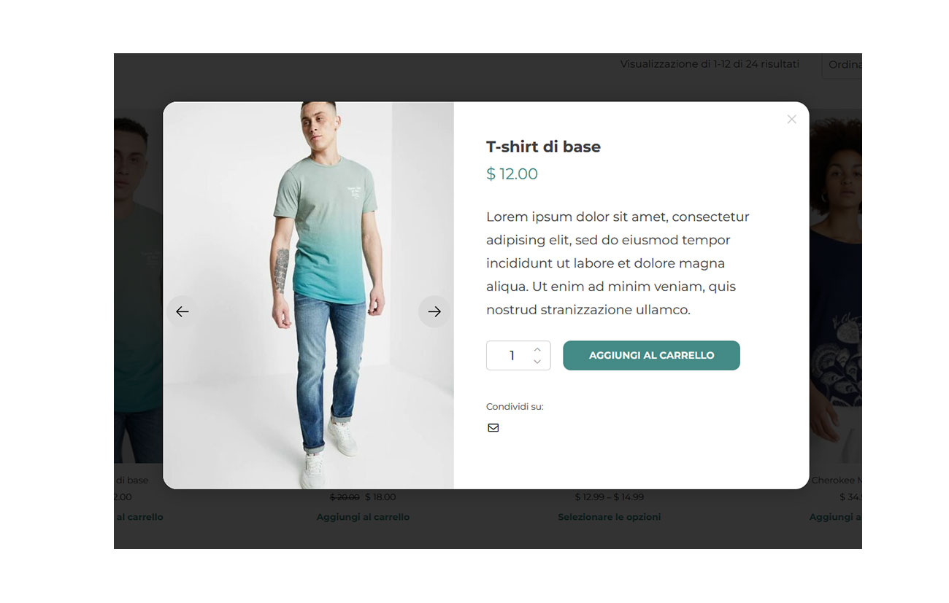Image resolution: width=949 pixels, height=603 pixels.
Task: Click Selezionare le opzioni link
Action: pos(610,517)
